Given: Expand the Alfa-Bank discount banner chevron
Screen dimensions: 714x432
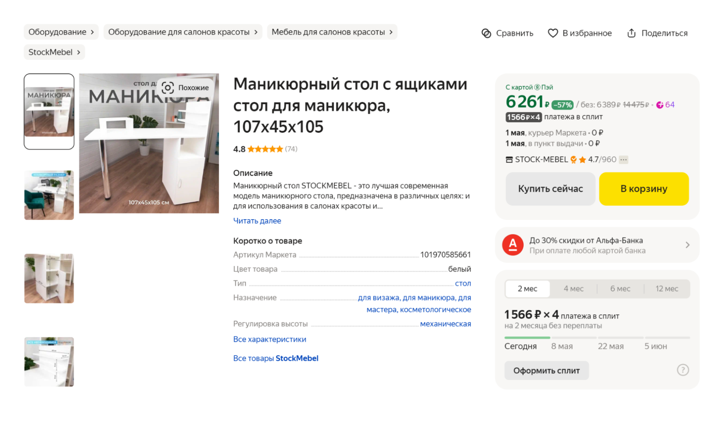Looking at the screenshot, I should (x=688, y=245).
